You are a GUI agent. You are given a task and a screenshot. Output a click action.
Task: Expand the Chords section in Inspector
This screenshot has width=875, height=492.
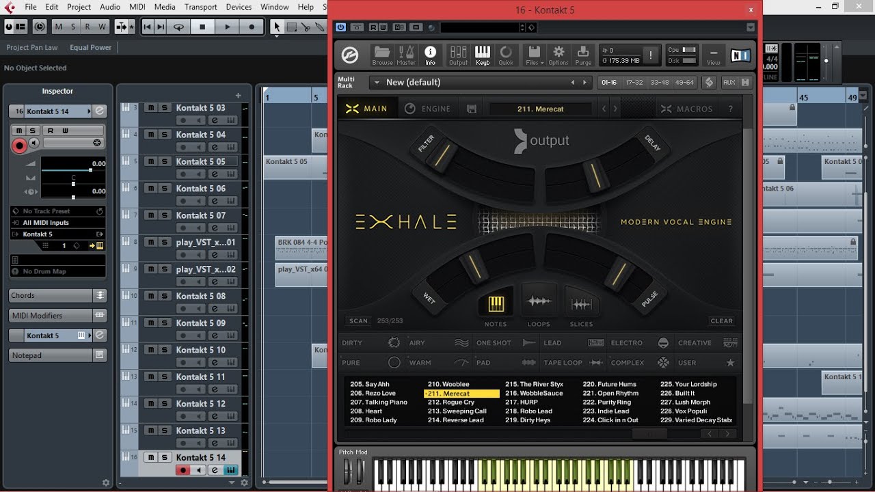coord(57,295)
